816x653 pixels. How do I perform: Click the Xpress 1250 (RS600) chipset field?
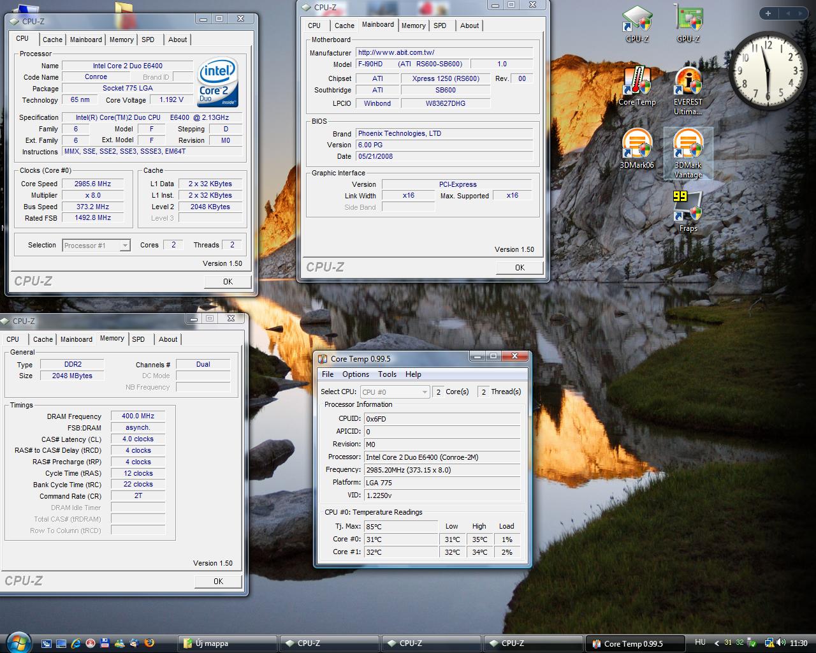446,78
